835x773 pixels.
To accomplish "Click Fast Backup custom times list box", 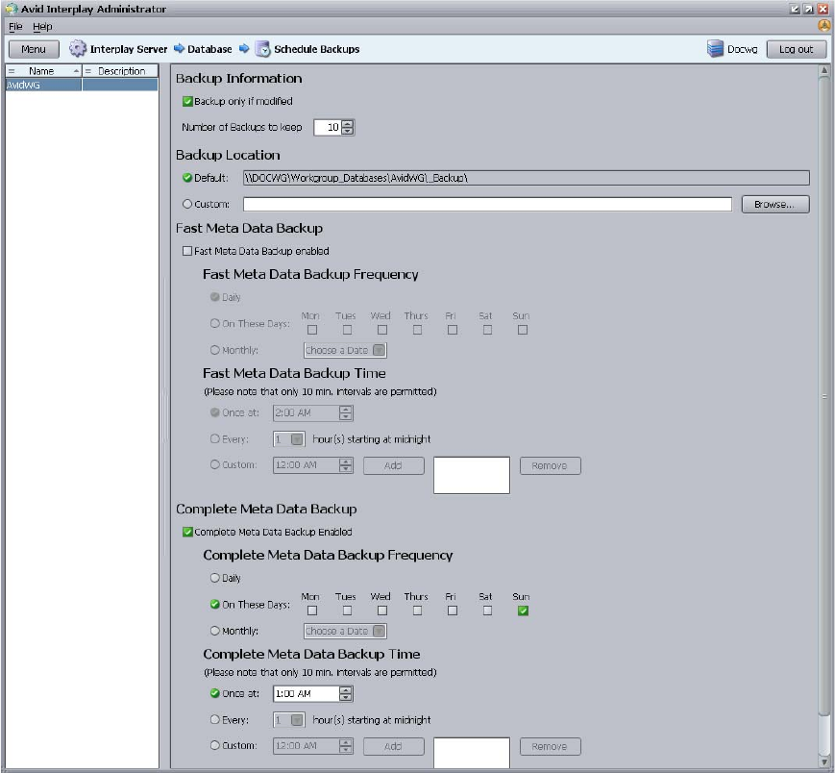I will pyautogui.click(x=472, y=475).
